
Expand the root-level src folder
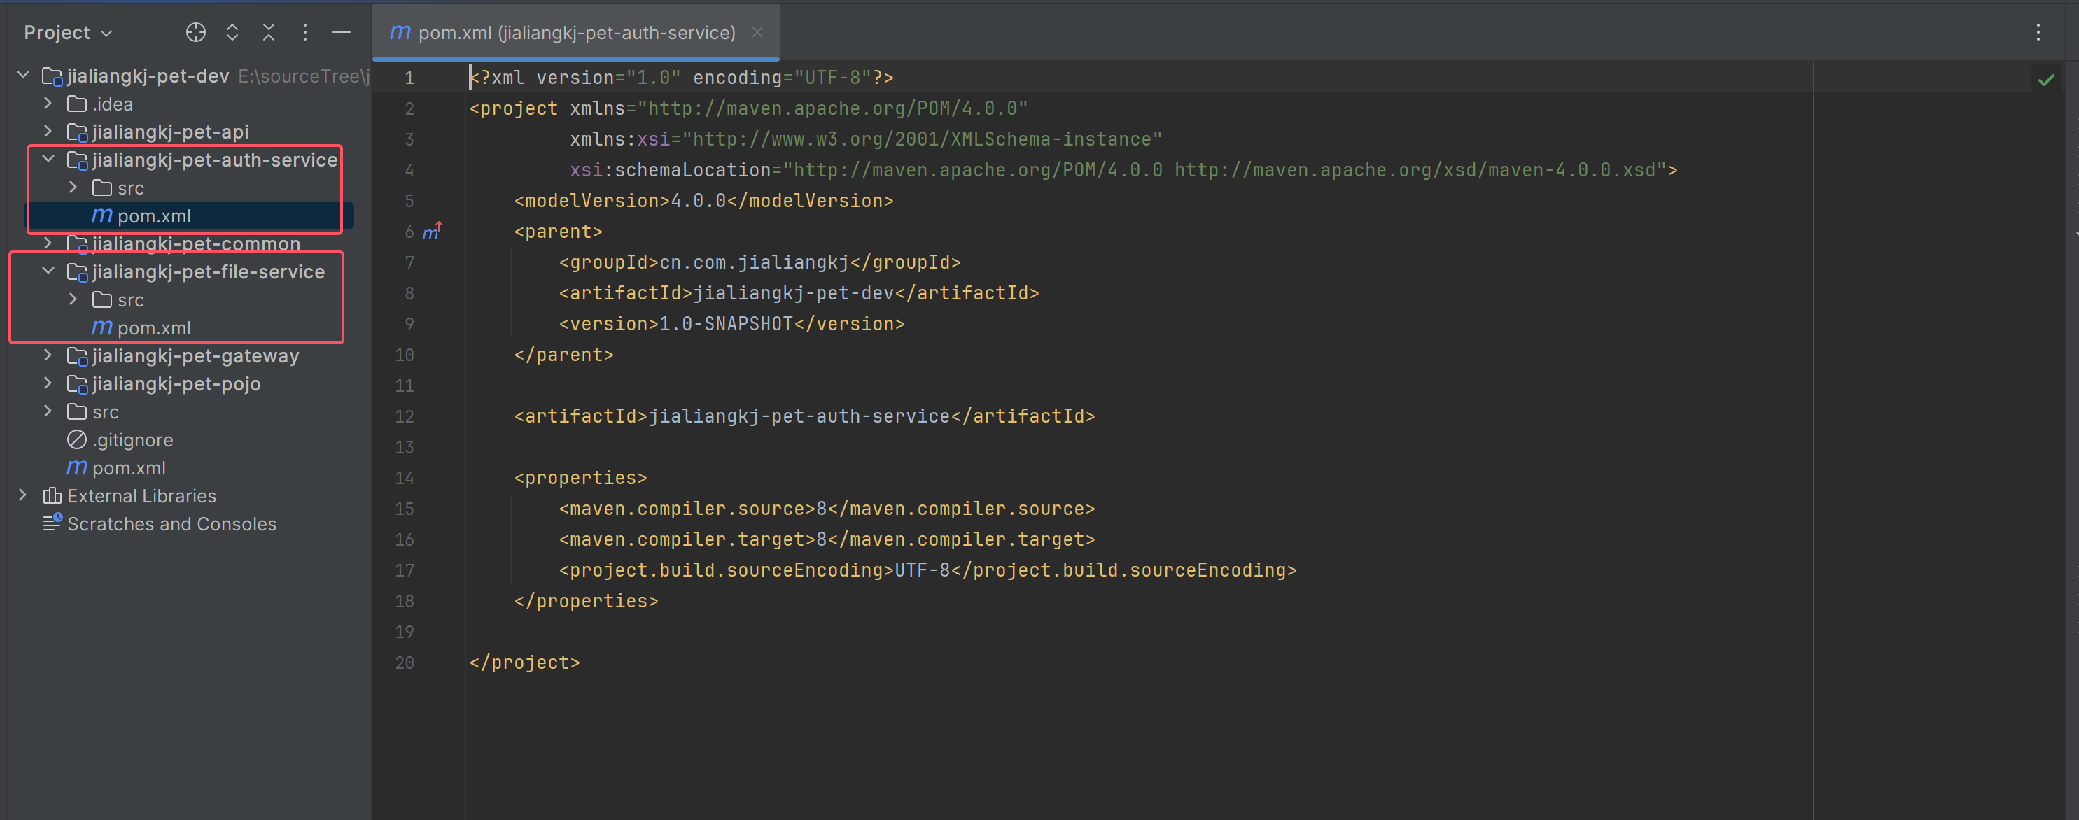[x=48, y=412]
